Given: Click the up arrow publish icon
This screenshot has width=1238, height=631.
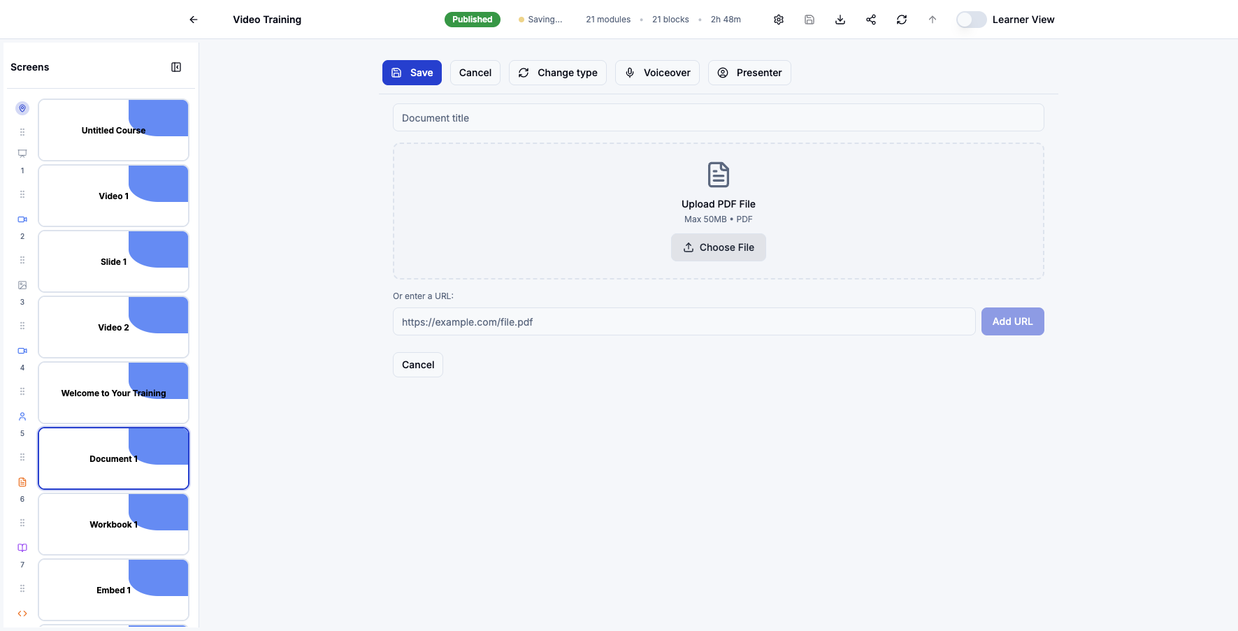Looking at the screenshot, I should 933,20.
